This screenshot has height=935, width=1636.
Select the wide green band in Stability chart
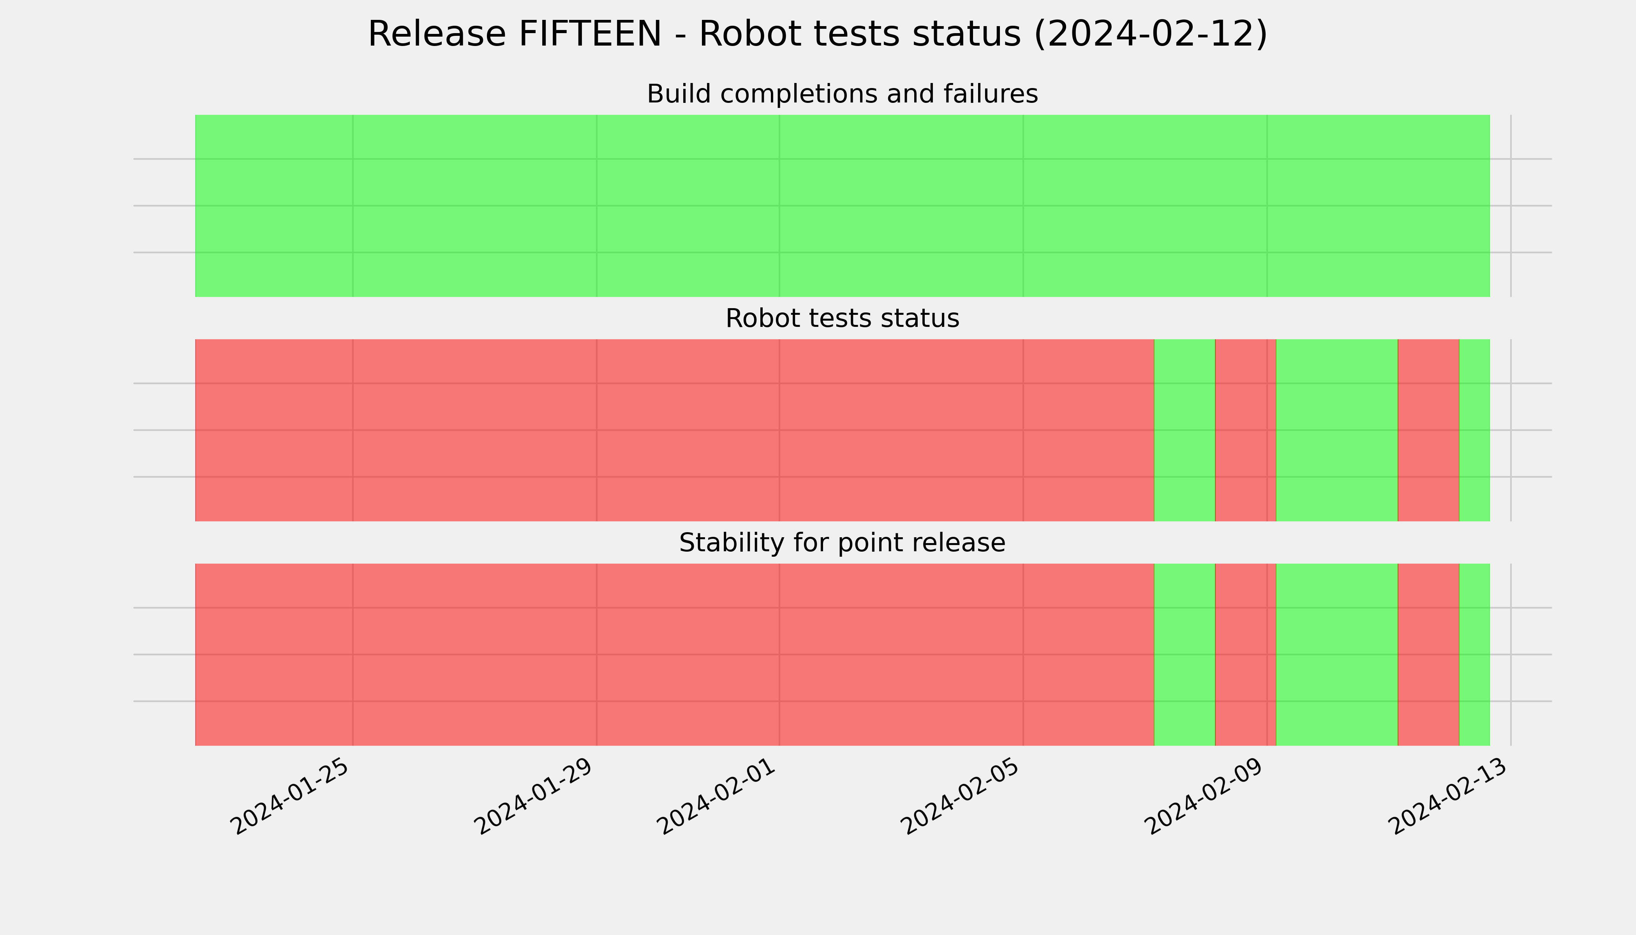click(x=1337, y=654)
